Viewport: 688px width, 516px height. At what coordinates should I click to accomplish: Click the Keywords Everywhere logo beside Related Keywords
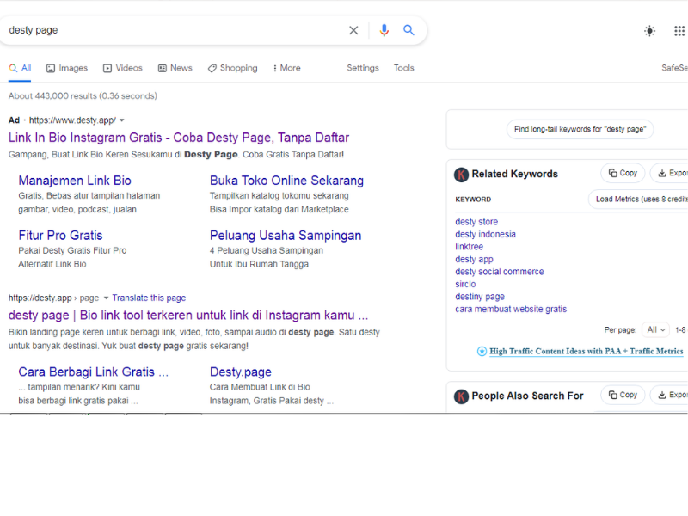click(461, 175)
